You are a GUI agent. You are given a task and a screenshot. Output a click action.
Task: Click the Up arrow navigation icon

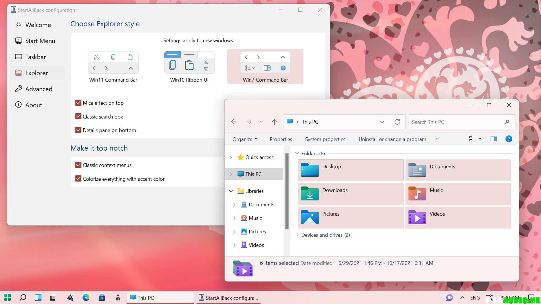tap(274, 122)
